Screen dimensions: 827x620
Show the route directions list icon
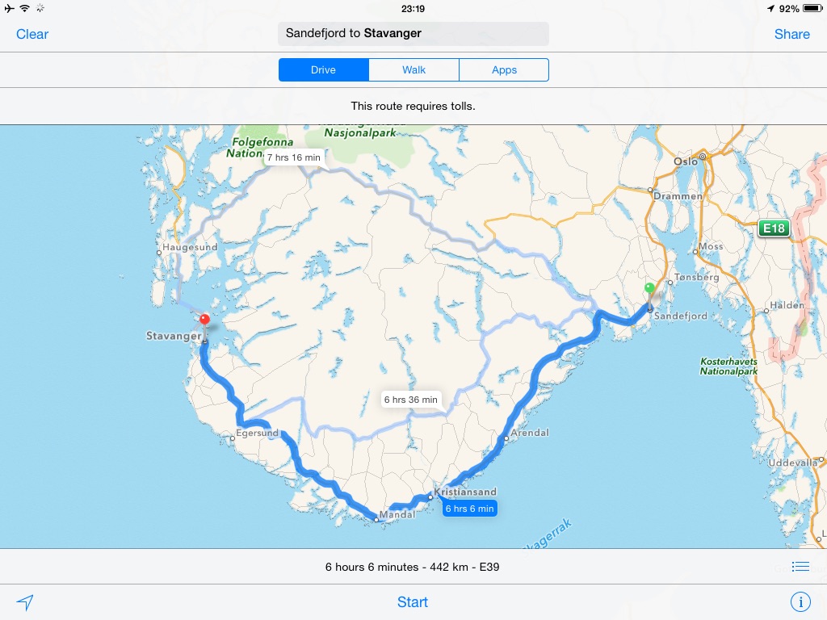(x=800, y=567)
